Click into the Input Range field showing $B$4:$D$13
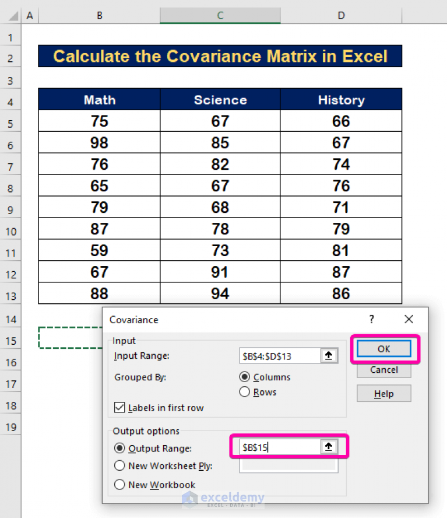 (x=280, y=356)
